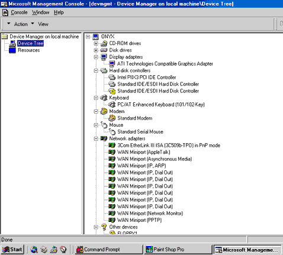
Task: Click the ONYX computer icon
Action: (x=96, y=37)
